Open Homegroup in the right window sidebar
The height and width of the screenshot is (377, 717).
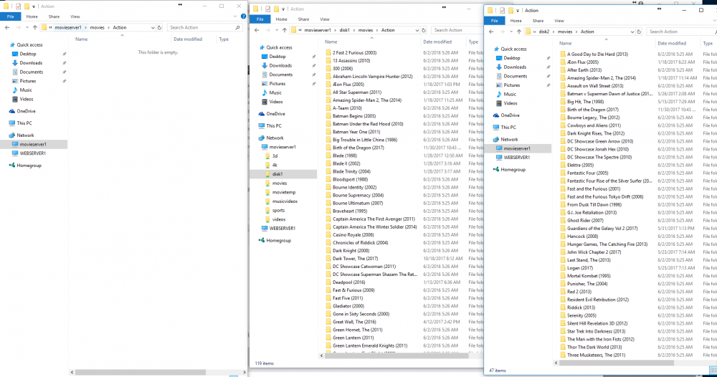pos(513,170)
